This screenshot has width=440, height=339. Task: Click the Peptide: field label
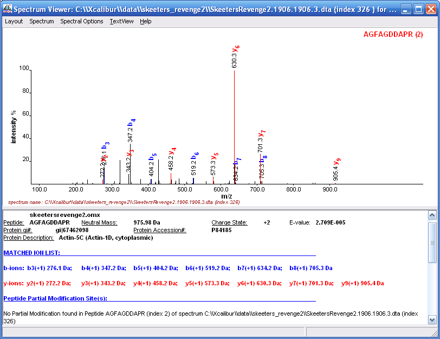coord(14,222)
